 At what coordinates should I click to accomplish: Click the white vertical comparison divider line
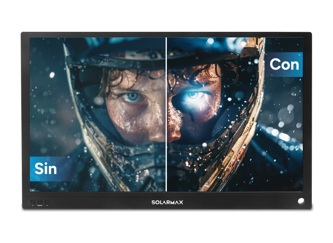tap(166, 115)
